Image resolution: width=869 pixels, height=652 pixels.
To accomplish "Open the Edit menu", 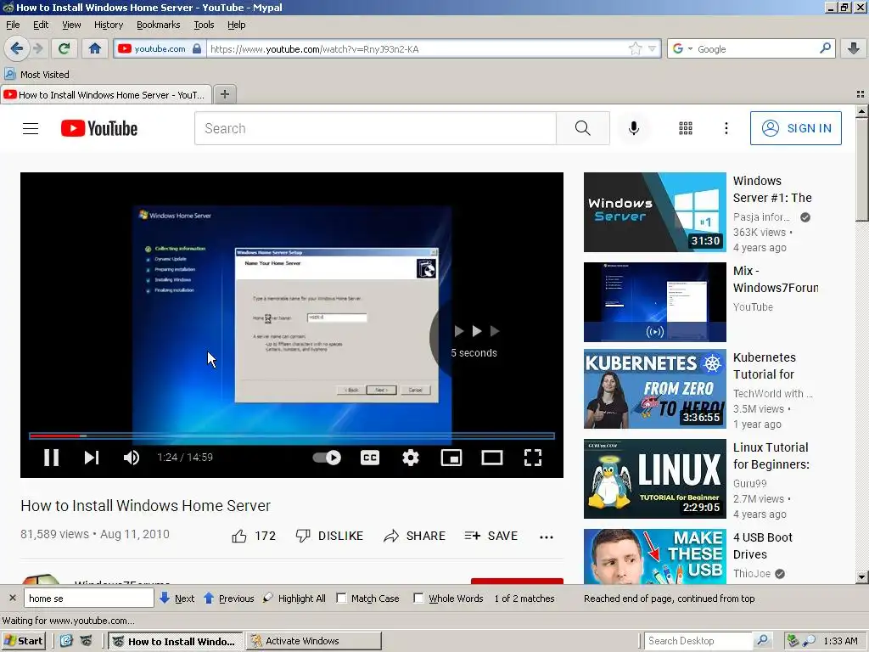I will (x=41, y=25).
